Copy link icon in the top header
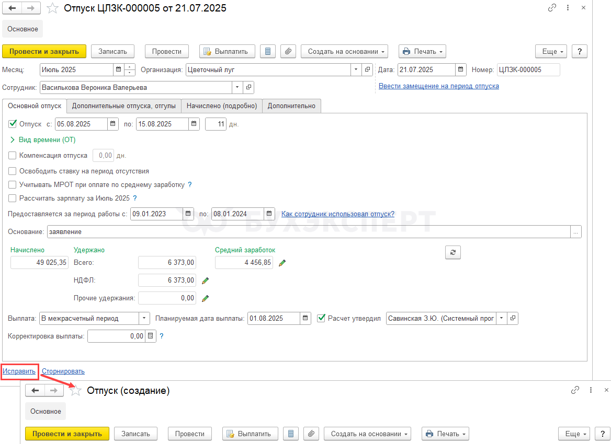The image size is (611, 444). point(552,8)
